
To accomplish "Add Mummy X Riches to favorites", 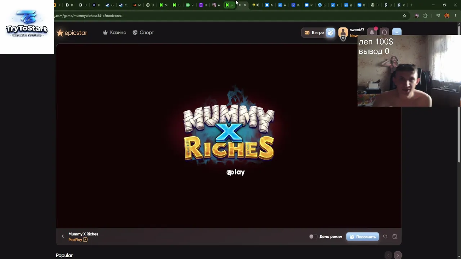I will 385,237.
